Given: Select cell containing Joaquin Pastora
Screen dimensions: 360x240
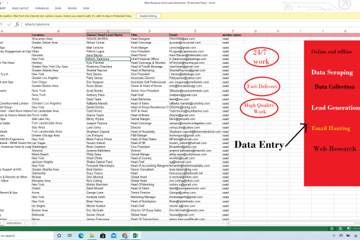Looking at the screenshot, I should coord(108,123).
